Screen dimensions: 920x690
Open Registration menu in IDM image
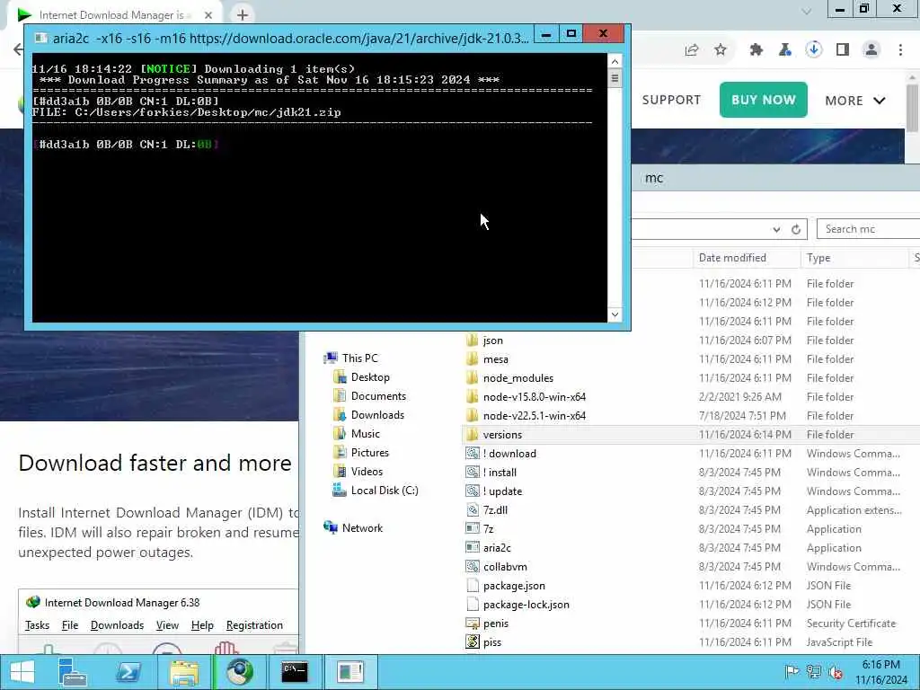coord(254,625)
